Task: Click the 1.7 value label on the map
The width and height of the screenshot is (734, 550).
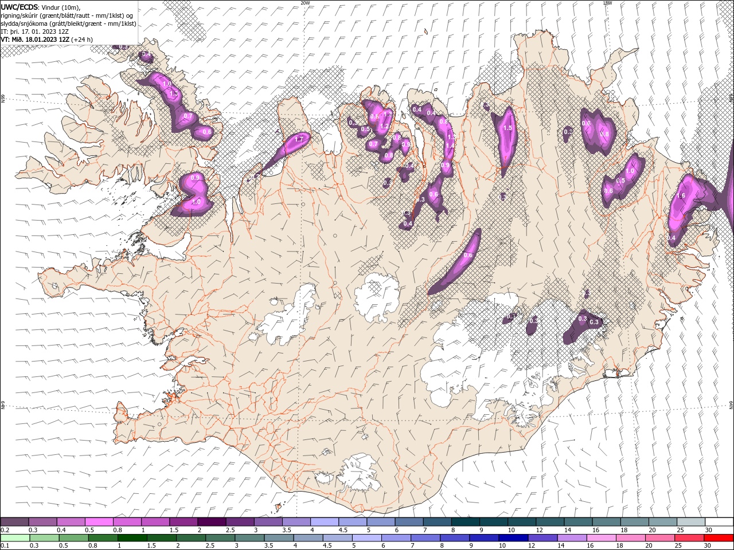Action: (x=298, y=139)
